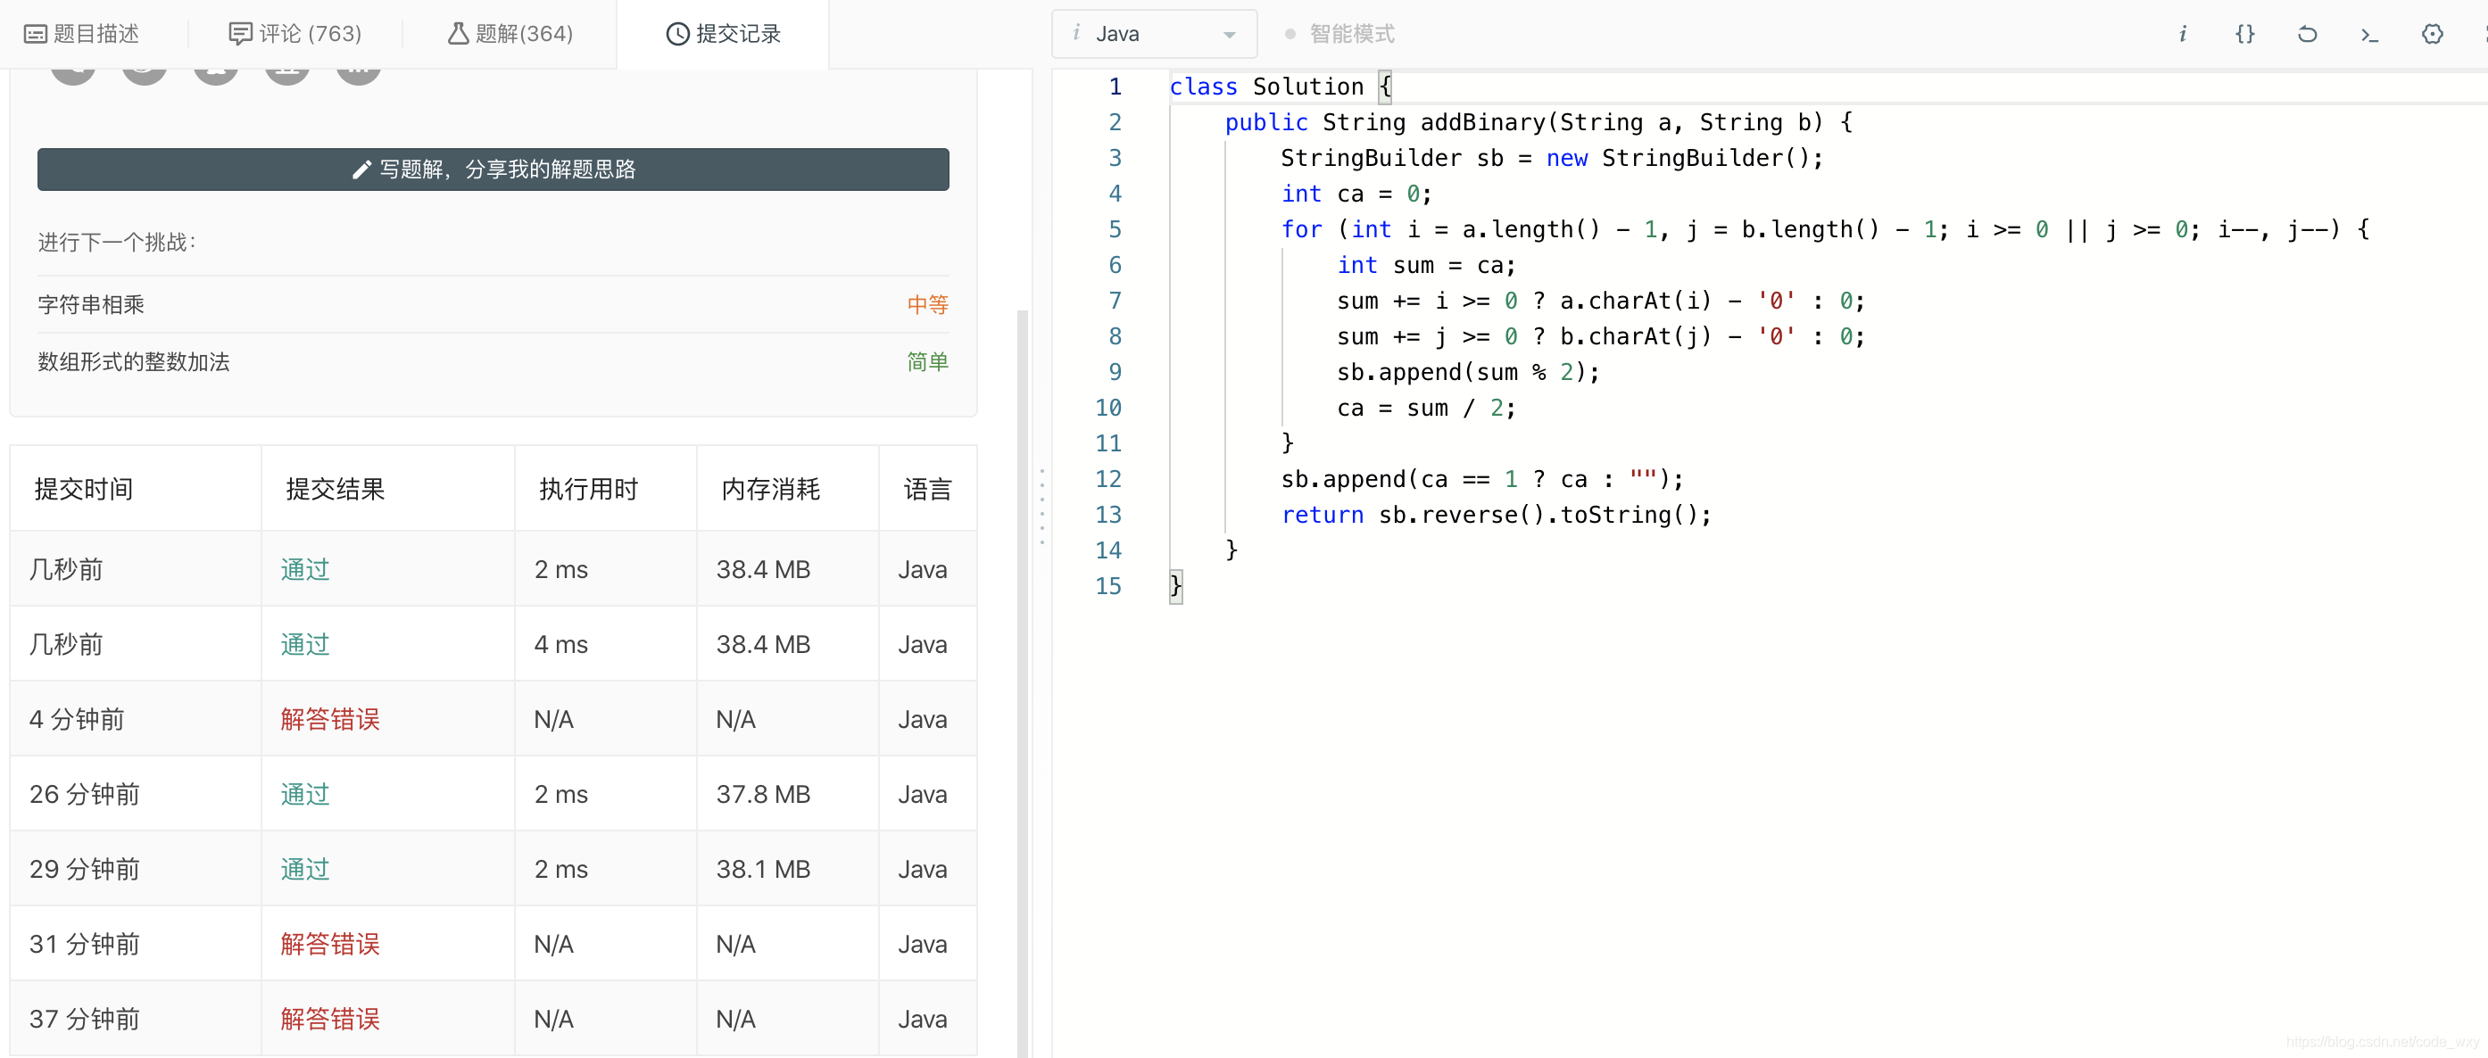Viewport: 2488px width, 1058px height.
Task: Reset code with the undo arrow icon
Action: pos(2307,35)
